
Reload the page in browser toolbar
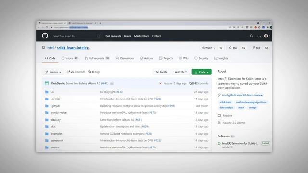click(47, 27)
